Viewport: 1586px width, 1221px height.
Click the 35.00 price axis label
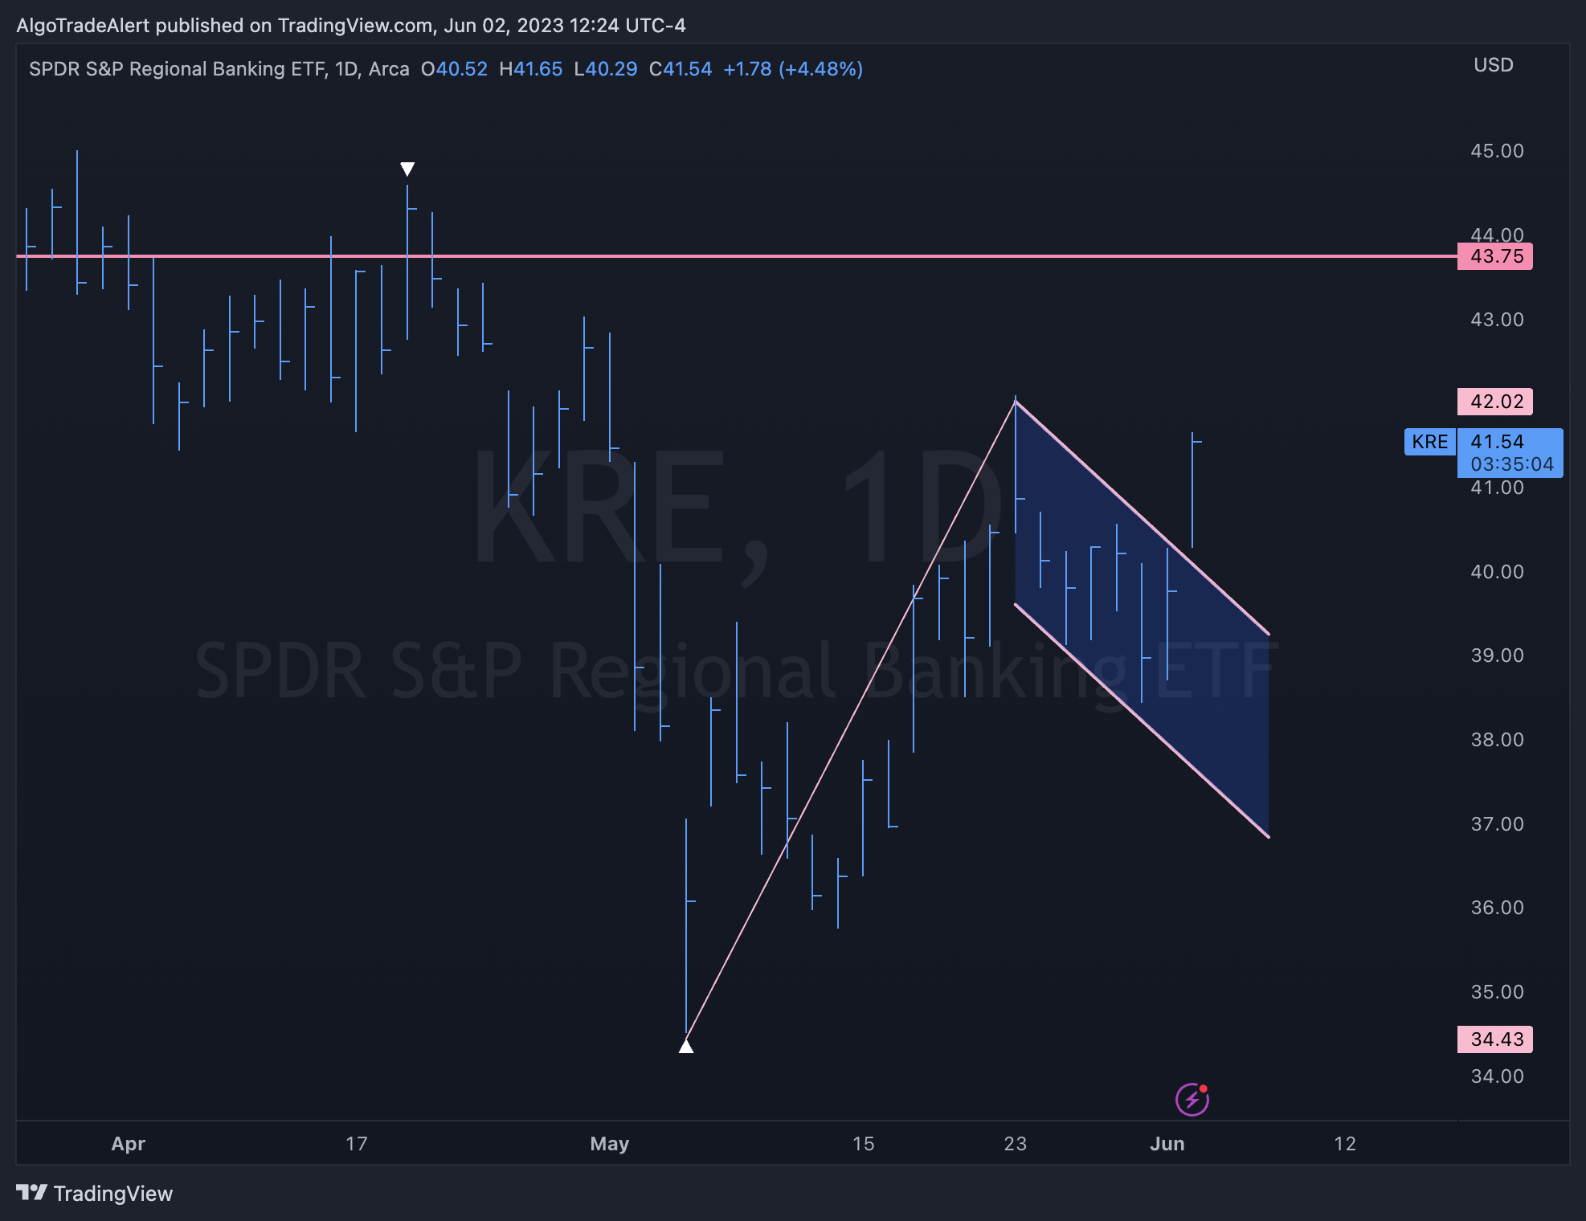pos(1497,992)
